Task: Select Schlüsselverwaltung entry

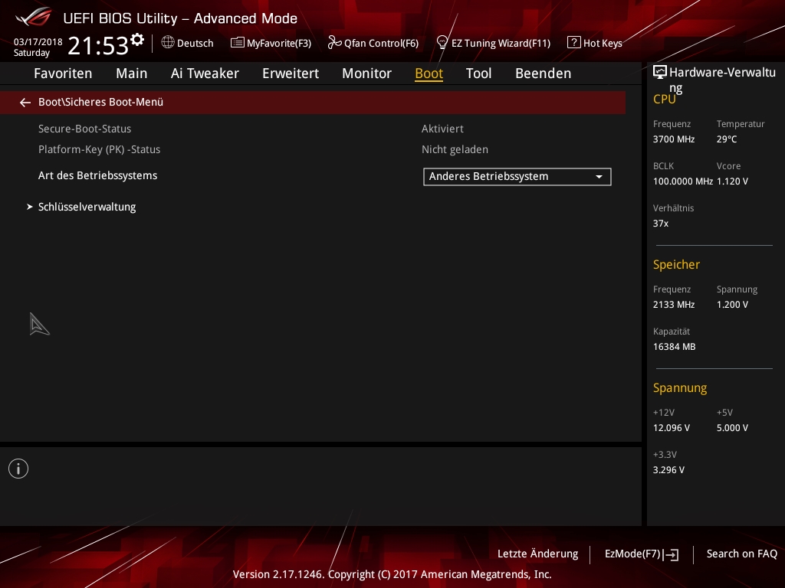Action: pyautogui.click(x=87, y=207)
